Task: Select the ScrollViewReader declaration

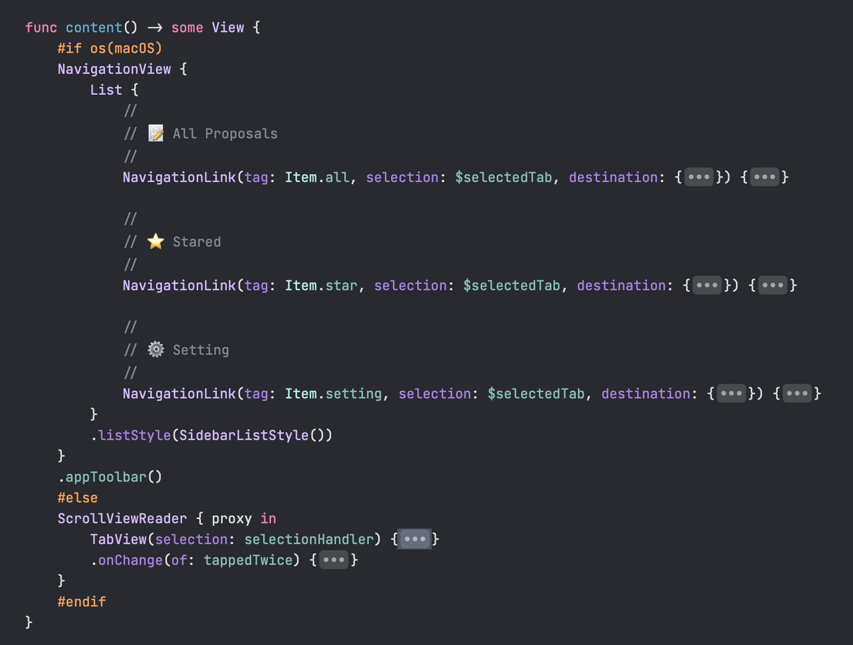Action: pos(122,518)
